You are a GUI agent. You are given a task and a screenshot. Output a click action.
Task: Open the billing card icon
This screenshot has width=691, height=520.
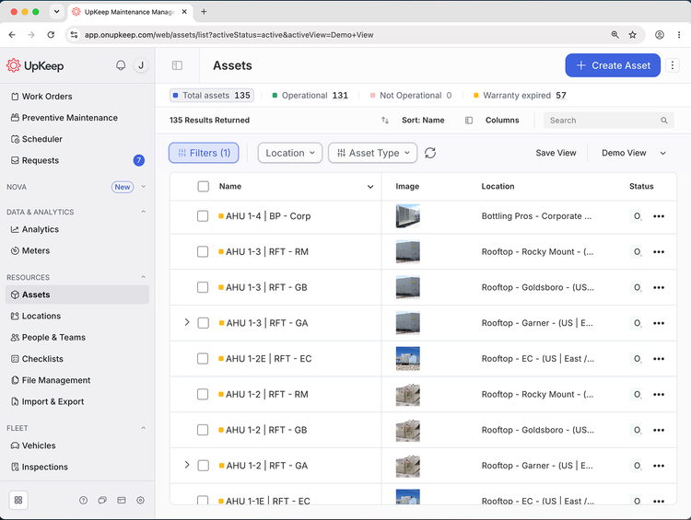(x=122, y=500)
